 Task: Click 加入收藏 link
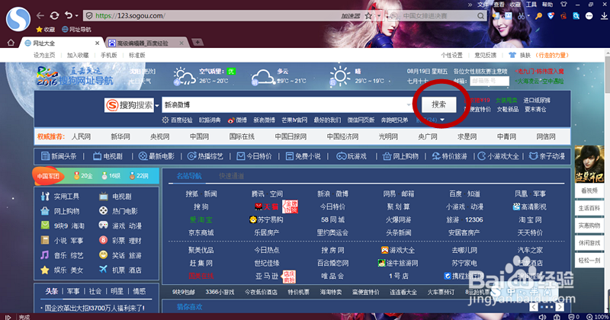[x=78, y=55]
